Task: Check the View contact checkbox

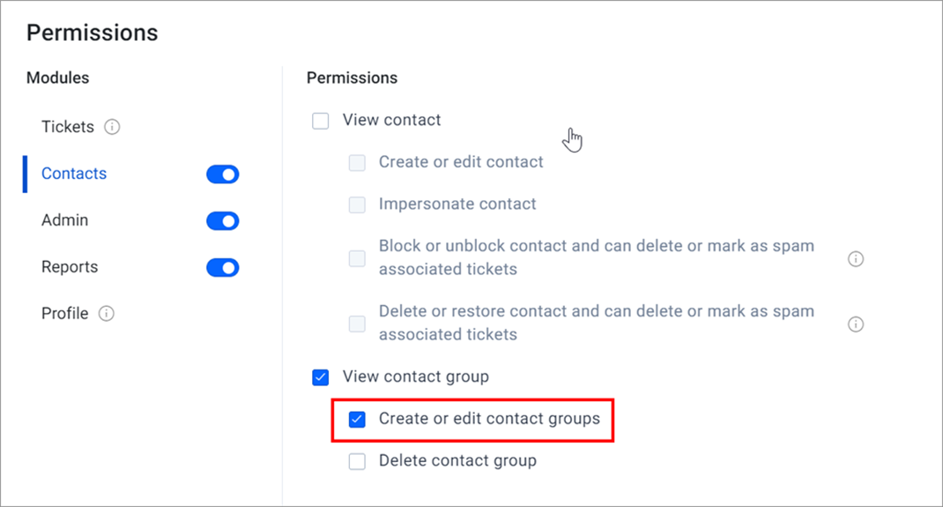Action: pyautogui.click(x=321, y=121)
